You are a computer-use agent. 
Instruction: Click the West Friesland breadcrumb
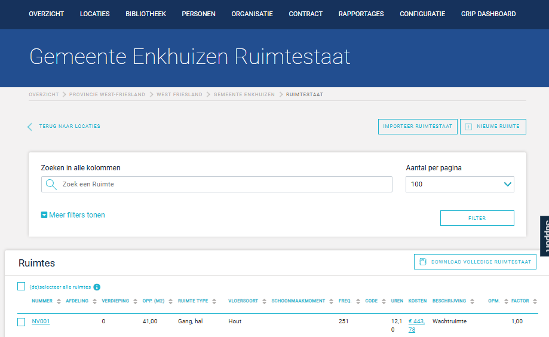(179, 94)
